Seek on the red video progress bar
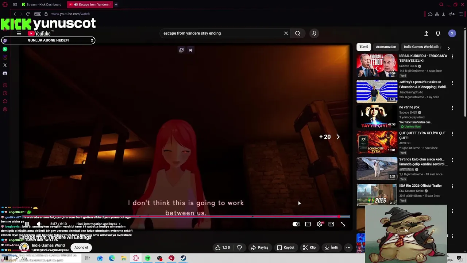Image resolution: width=467 pixels, height=263 pixels. (185, 217)
